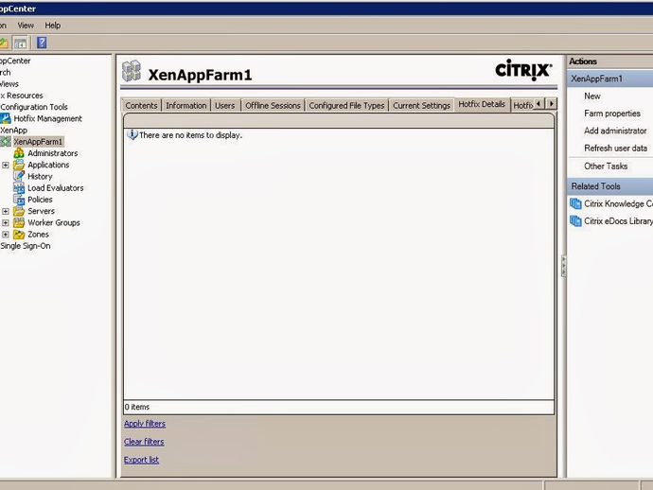The image size is (653, 490).
Task: Switch to the Offline Sessions tab
Action: pos(273,105)
